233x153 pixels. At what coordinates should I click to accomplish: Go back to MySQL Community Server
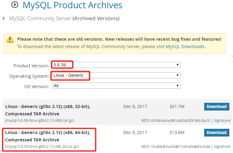point(40,19)
